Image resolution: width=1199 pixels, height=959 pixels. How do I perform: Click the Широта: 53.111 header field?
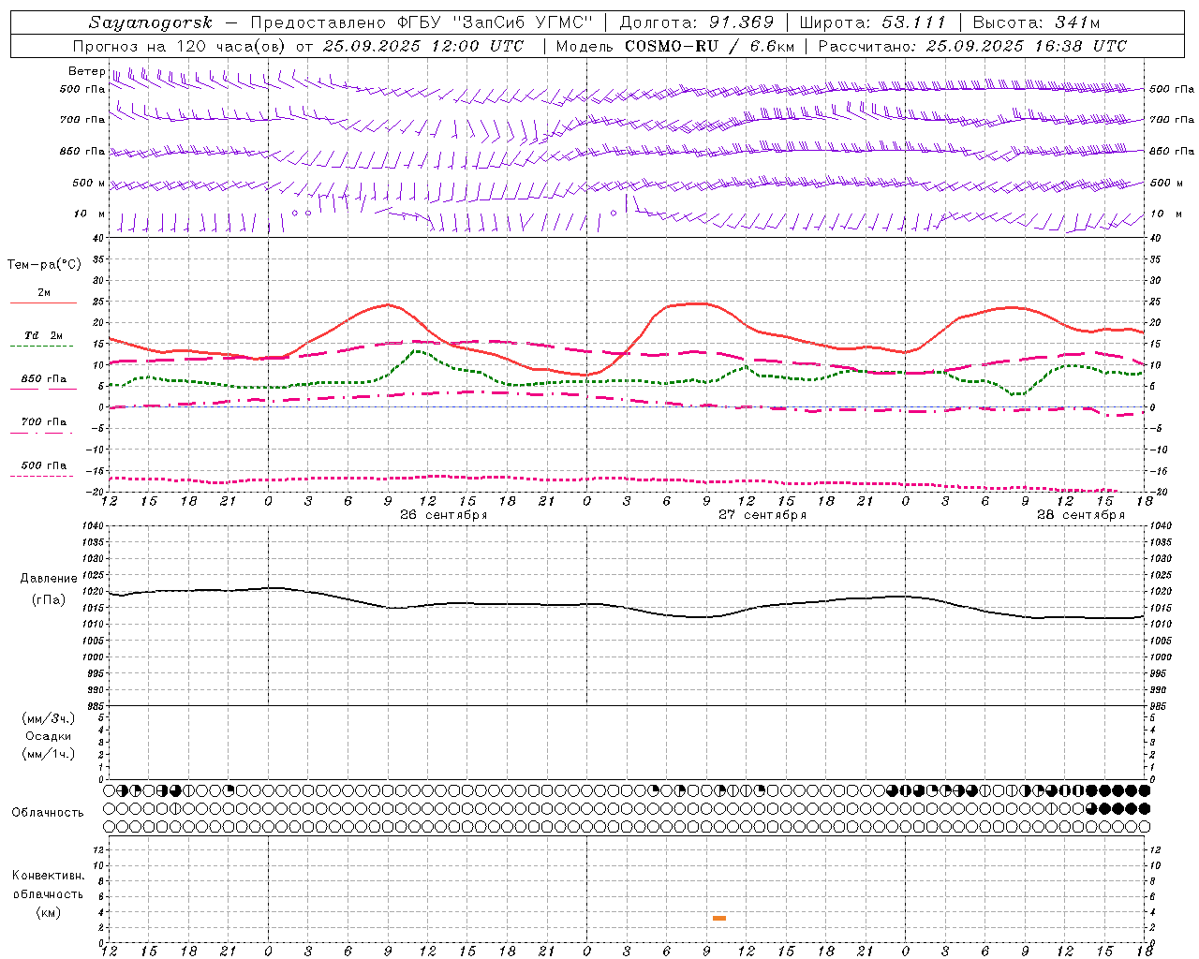point(872,22)
